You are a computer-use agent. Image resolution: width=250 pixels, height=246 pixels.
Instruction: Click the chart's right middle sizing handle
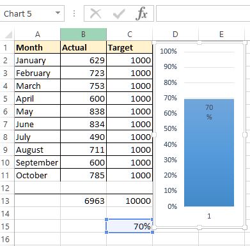tap(245, 135)
